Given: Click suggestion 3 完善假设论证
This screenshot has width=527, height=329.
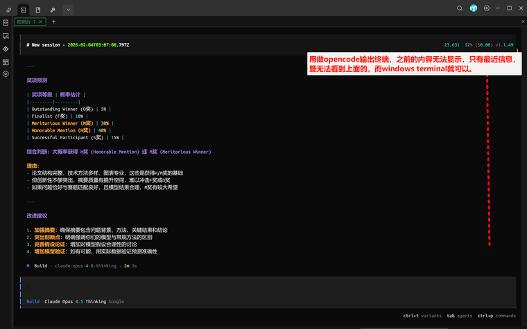Looking at the screenshot, I should (x=82, y=244).
